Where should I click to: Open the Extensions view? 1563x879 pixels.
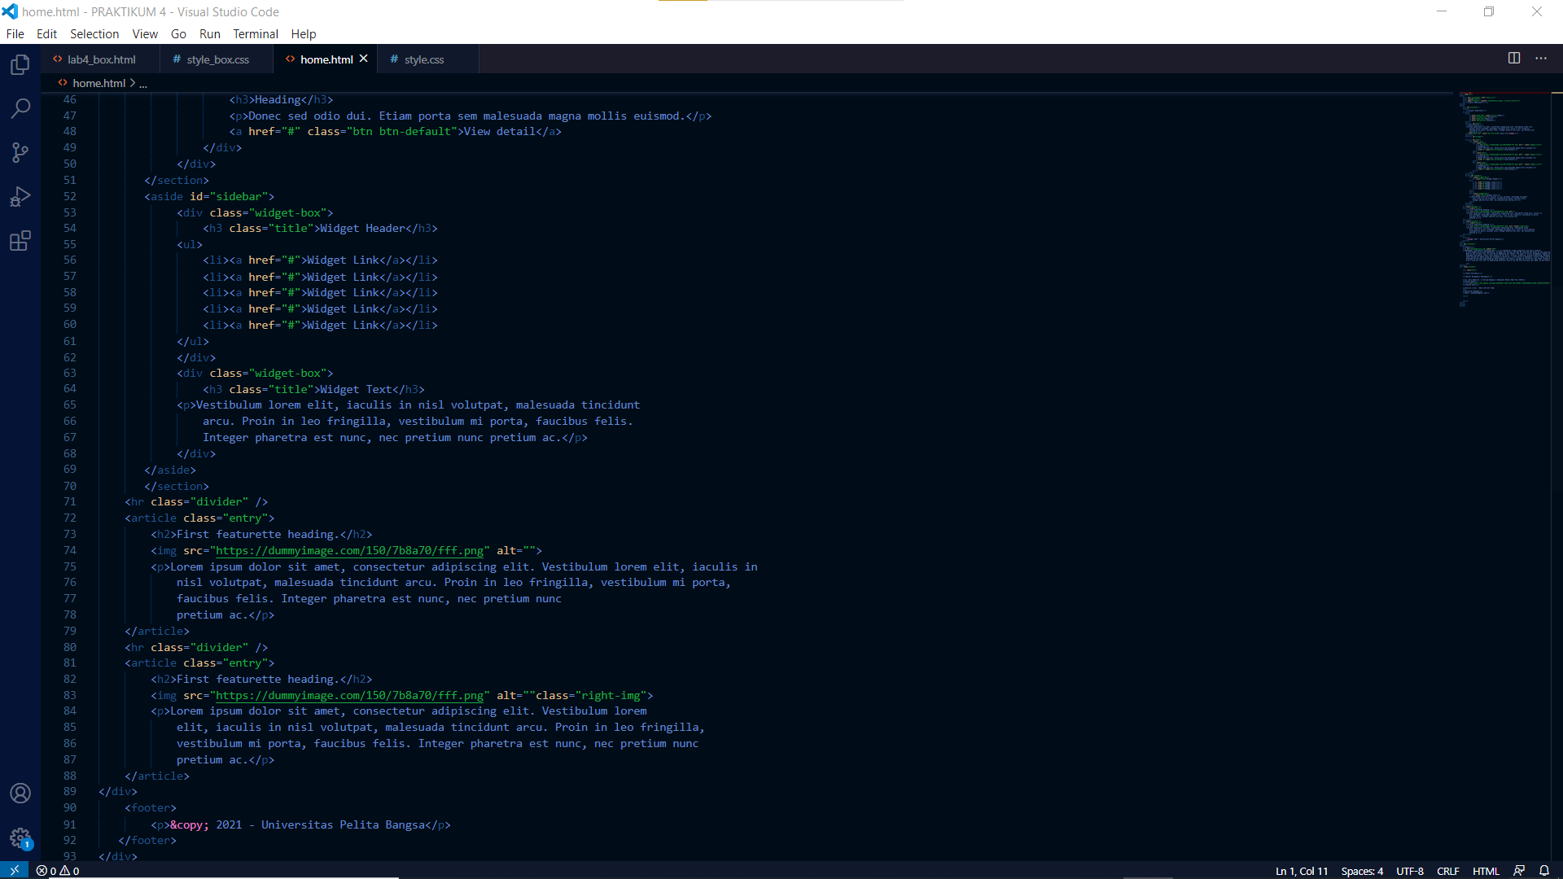point(20,241)
